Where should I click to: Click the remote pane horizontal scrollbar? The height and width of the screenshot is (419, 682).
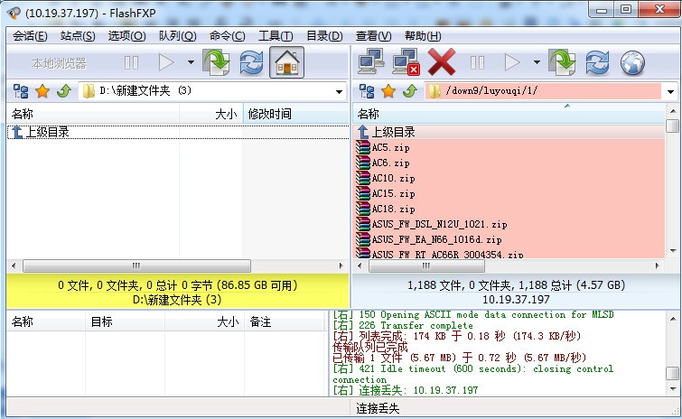[506, 265]
